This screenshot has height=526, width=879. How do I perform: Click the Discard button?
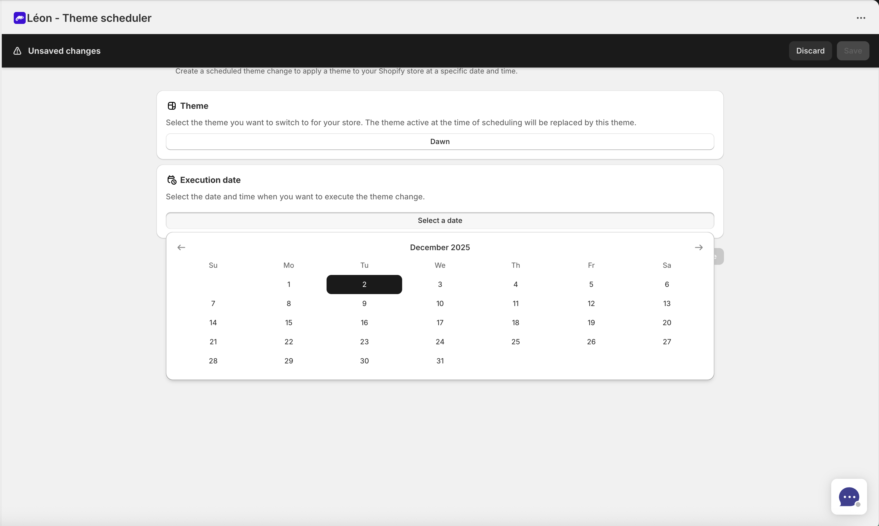click(x=810, y=51)
